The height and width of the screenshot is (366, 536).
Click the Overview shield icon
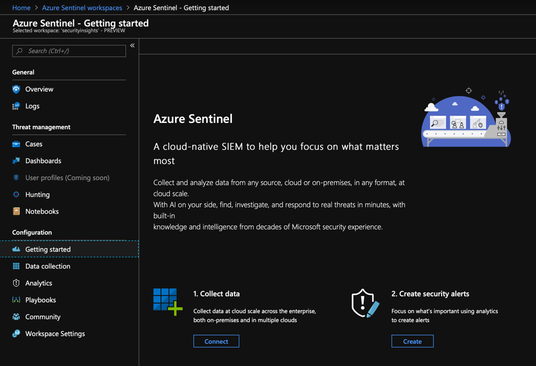16,89
